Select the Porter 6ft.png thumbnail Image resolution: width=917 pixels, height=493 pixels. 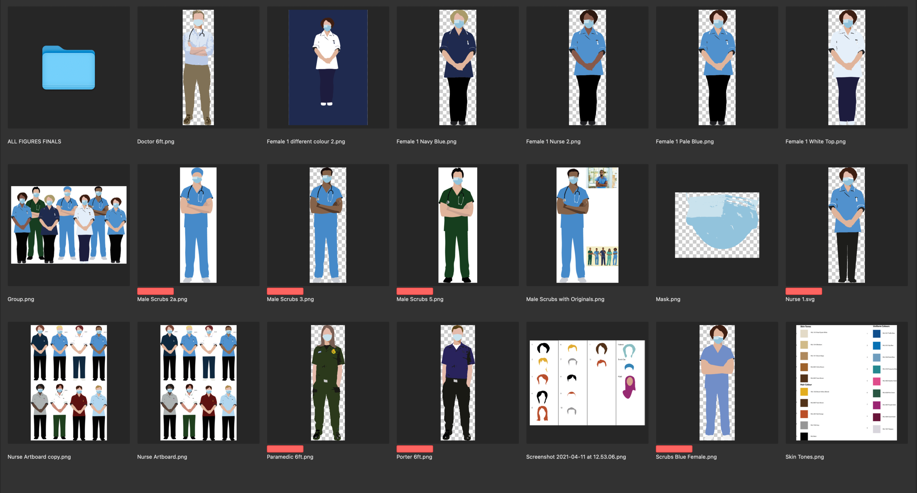[x=458, y=383]
